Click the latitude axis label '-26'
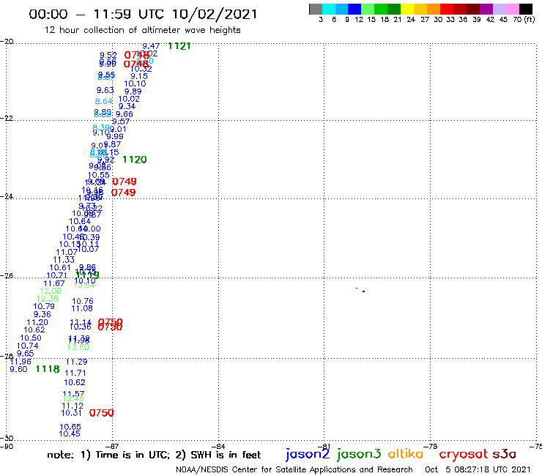This screenshot has width=542, height=476. pyautogui.click(x=7, y=275)
